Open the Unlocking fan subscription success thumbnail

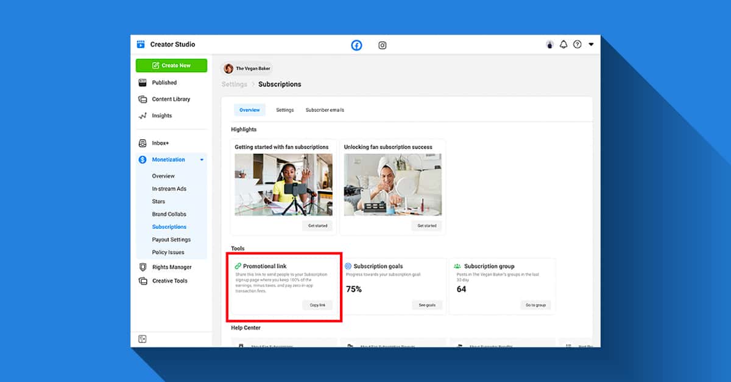coord(393,184)
